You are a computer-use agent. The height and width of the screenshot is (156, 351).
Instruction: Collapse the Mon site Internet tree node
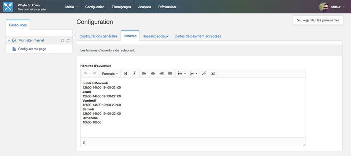click(9, 41)
